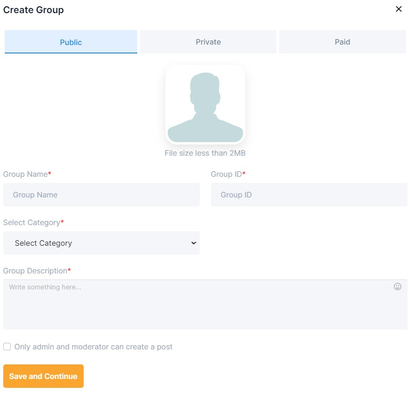Focus the Group Name input field
The height and width of the screenshot is (393, 415).
[102, 195]
